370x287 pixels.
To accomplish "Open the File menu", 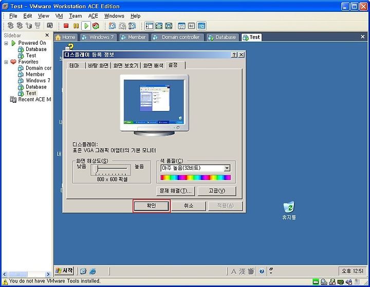I will 13,16.
